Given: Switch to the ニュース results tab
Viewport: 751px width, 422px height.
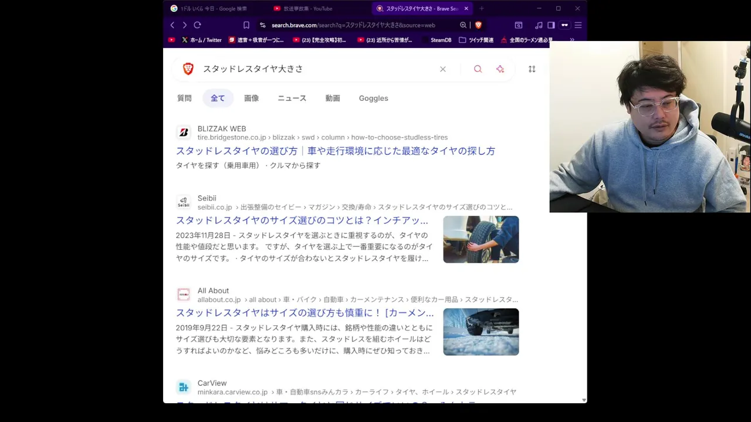Looking at the screenshot, I should pyautogui.click(x=292, y=98).
